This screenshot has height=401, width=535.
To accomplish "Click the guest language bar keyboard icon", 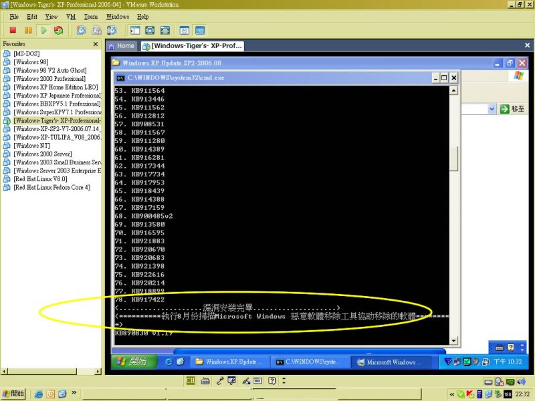I will click(x=499, y=348).
